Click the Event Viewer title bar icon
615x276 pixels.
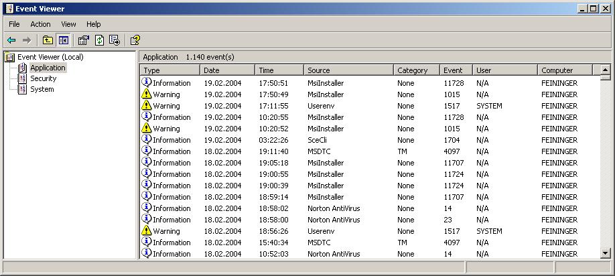(x=9, y=9)
